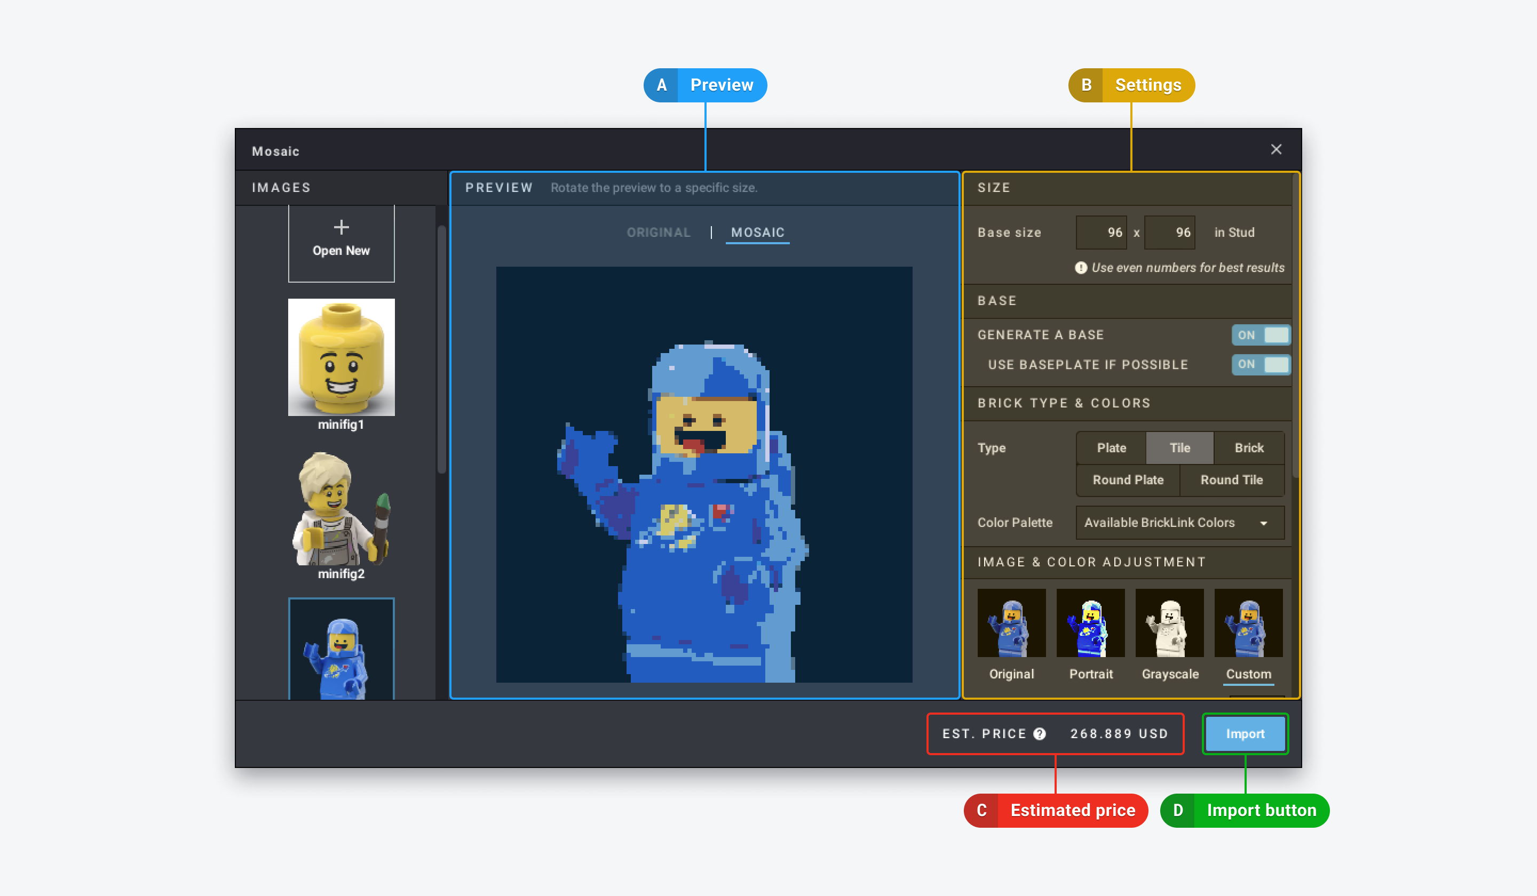
Task: Click the 'IMAGE & COLOR ADJUSTMENT' section header
Action: pos(1091,562)
